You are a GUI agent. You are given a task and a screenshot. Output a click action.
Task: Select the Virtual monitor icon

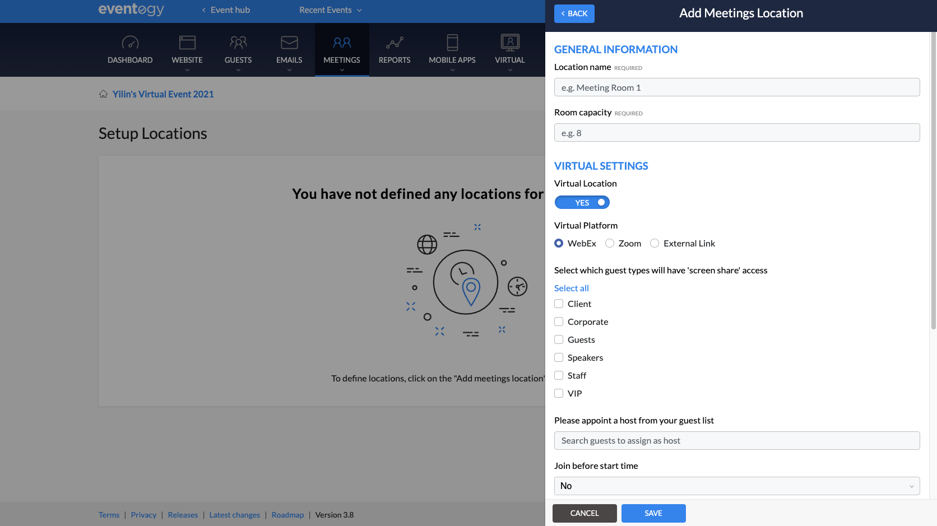point(509,42)
